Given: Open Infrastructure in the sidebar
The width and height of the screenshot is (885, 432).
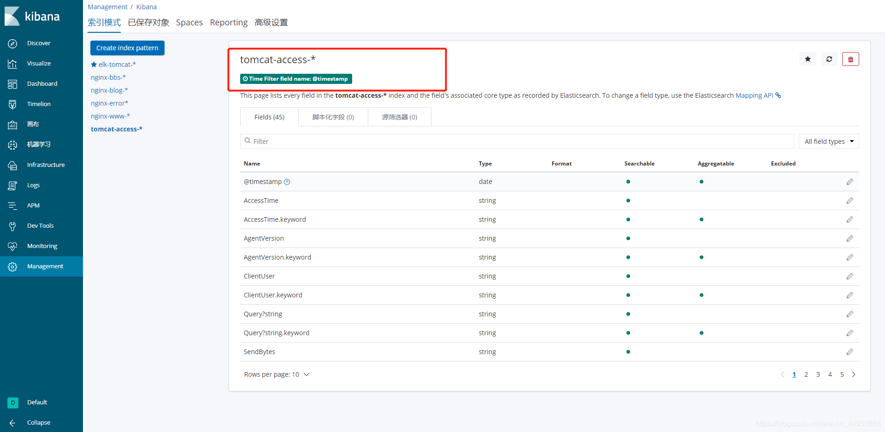Looking at the screenshot, I should point(46,165).
